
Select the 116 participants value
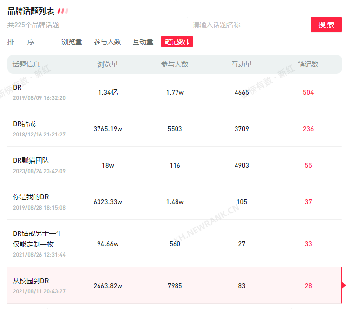[175, 165]
